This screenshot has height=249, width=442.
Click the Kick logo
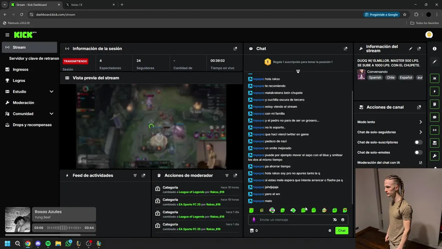[25, 35]
